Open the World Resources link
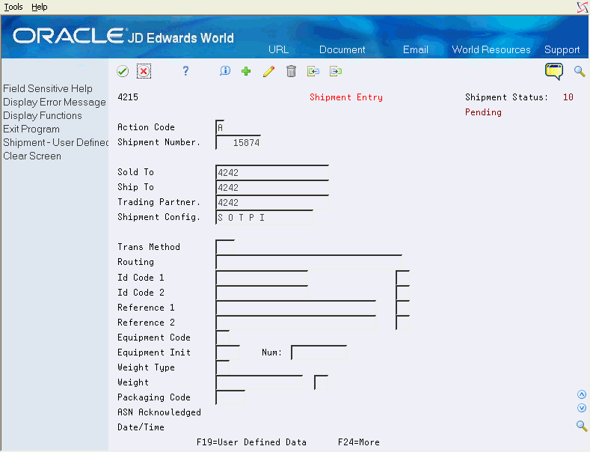 pos(491,49)
